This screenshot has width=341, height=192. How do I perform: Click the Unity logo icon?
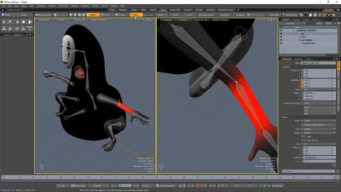[329, 15]
